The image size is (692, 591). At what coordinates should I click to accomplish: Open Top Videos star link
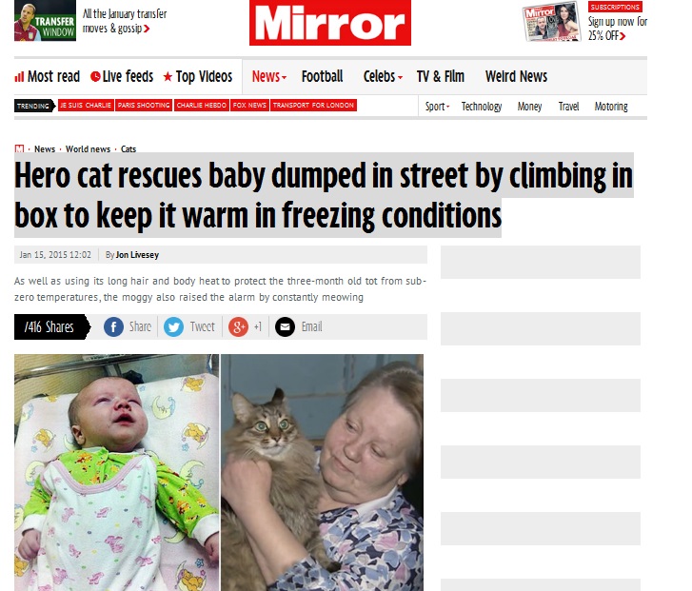198,77
